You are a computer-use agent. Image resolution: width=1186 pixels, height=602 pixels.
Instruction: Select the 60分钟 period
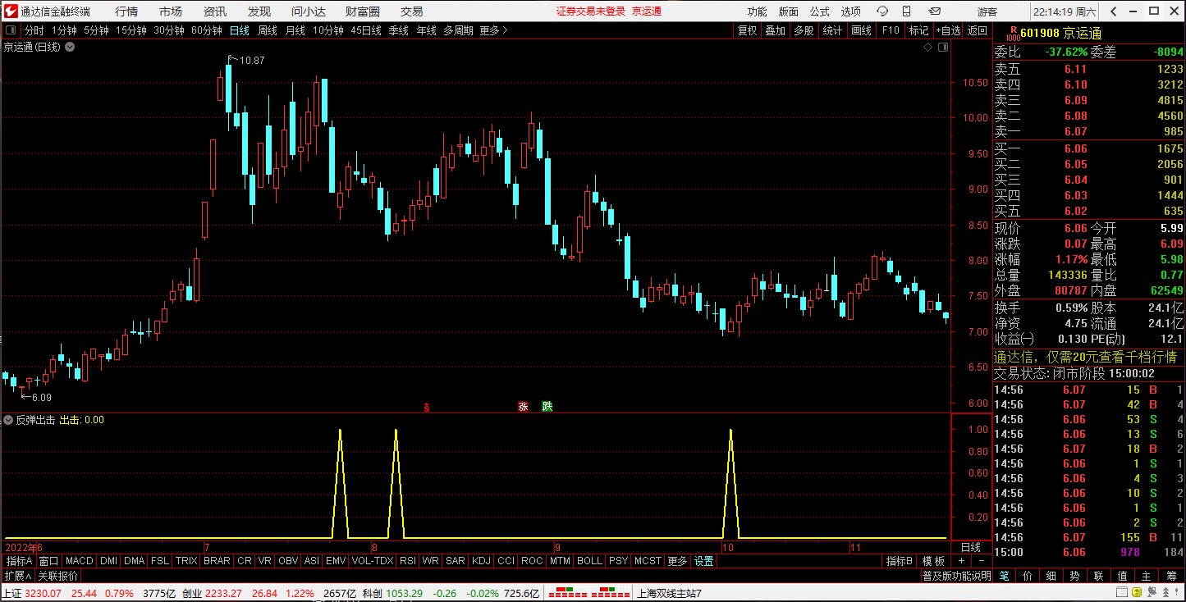pyautogui.click(x=207, y=30)
